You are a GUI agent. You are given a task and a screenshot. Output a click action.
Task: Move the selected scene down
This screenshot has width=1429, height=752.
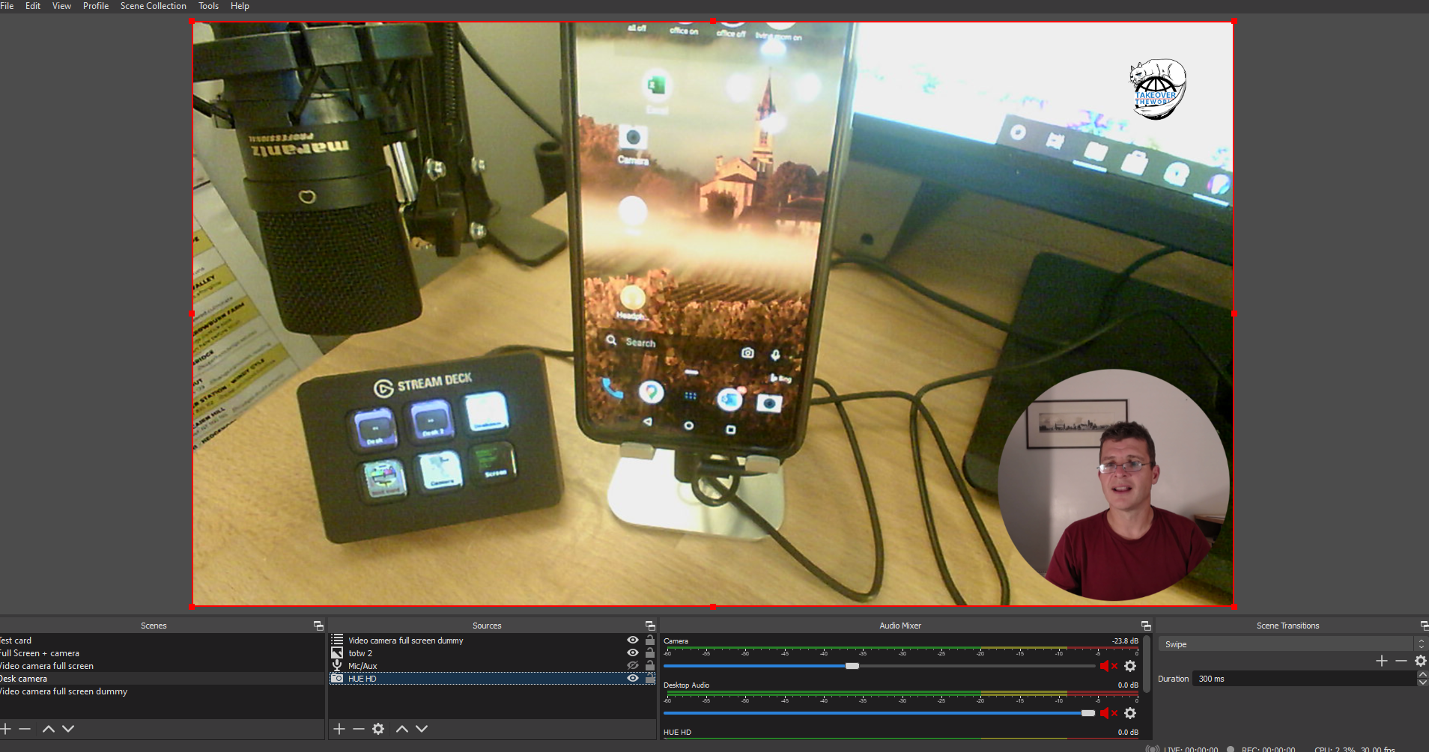(x=68, y=729)
